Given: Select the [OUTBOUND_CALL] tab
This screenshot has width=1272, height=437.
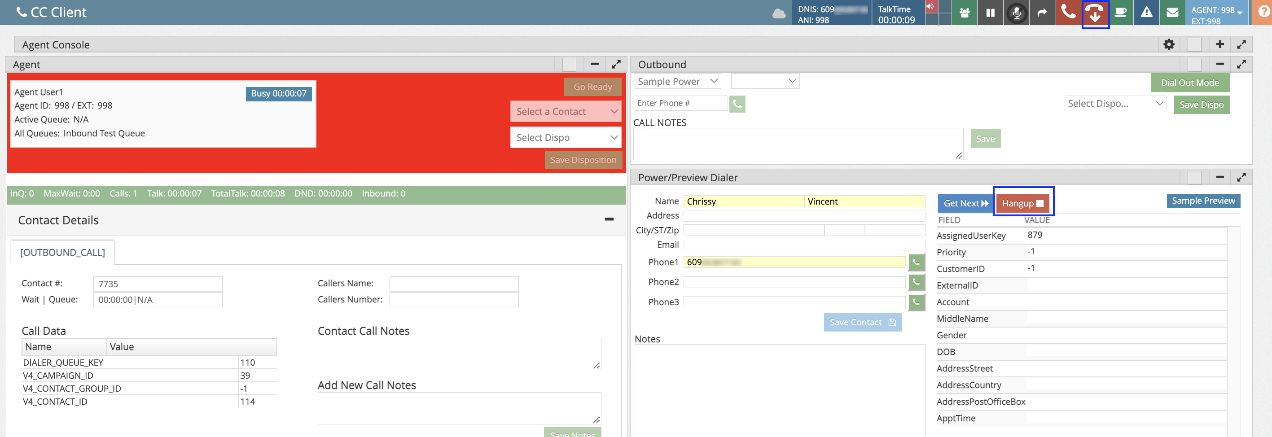Looking at the screenshot, I should tap(62, 252).
